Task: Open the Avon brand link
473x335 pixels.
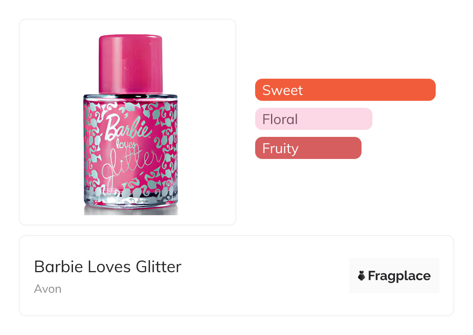Action: (x=48, y=289)
